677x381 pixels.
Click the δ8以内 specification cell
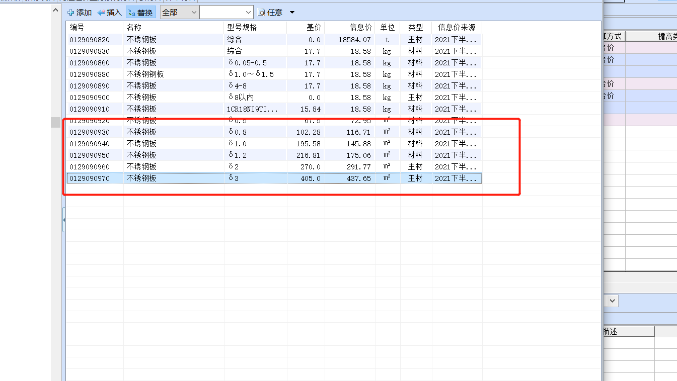point(255,98)
